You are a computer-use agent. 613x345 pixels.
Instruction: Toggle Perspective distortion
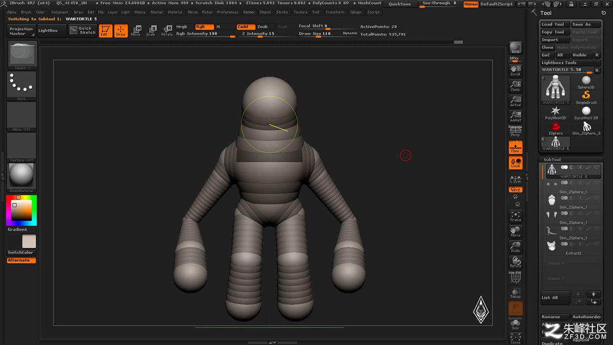tap(515, 131)
